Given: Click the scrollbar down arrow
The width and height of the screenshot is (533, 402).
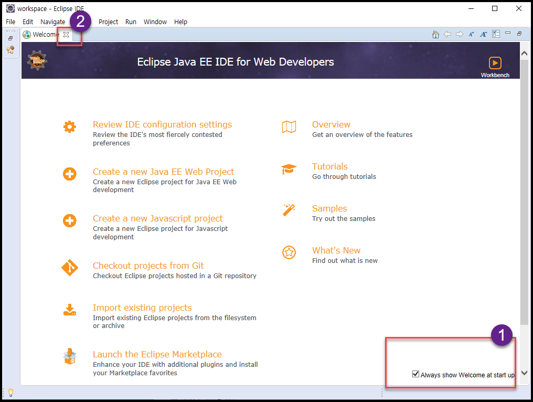Looking at the screenshot, I should [x=524, y=373].
